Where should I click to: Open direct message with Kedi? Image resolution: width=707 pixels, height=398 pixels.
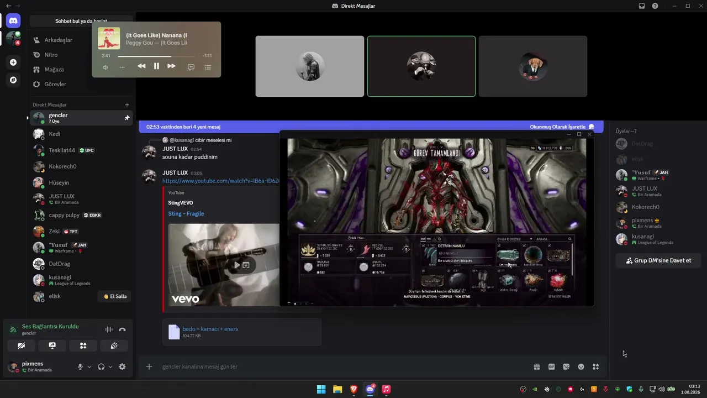coord(81,134)
